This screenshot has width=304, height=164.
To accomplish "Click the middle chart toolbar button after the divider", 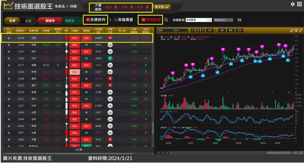I will click(231, 30).
